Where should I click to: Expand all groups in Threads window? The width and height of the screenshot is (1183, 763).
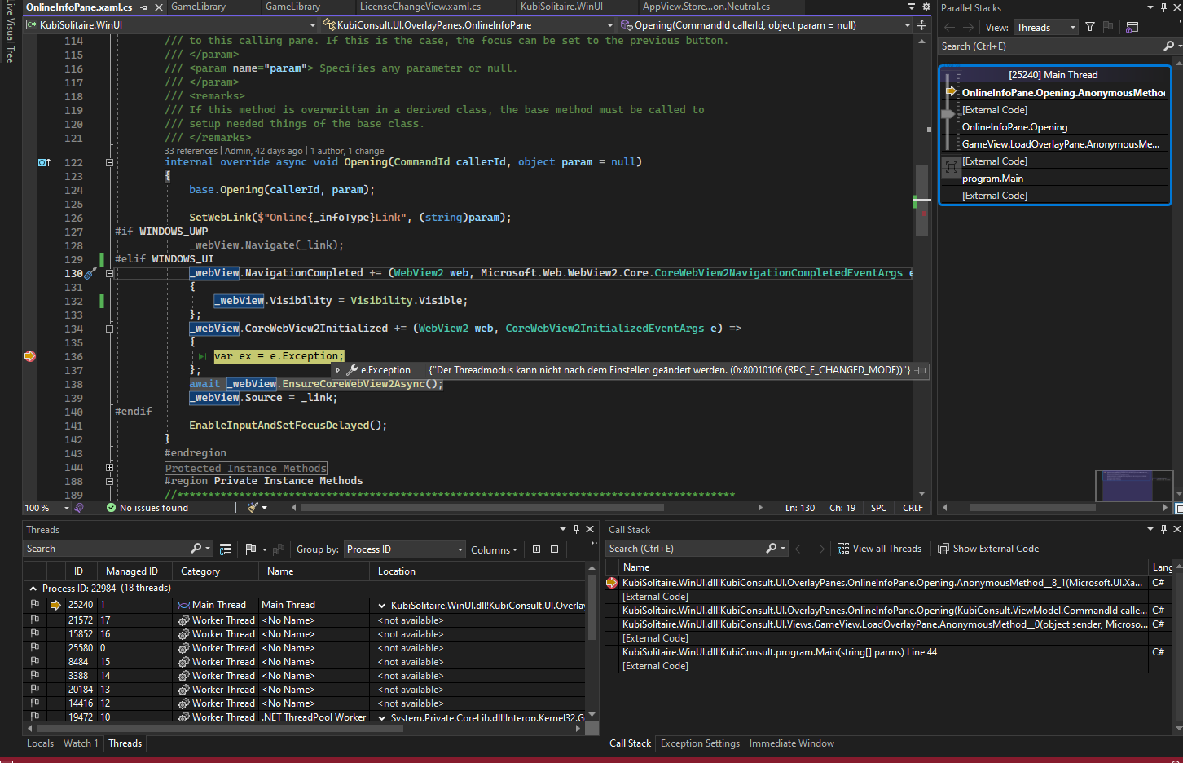click(536, 549)
